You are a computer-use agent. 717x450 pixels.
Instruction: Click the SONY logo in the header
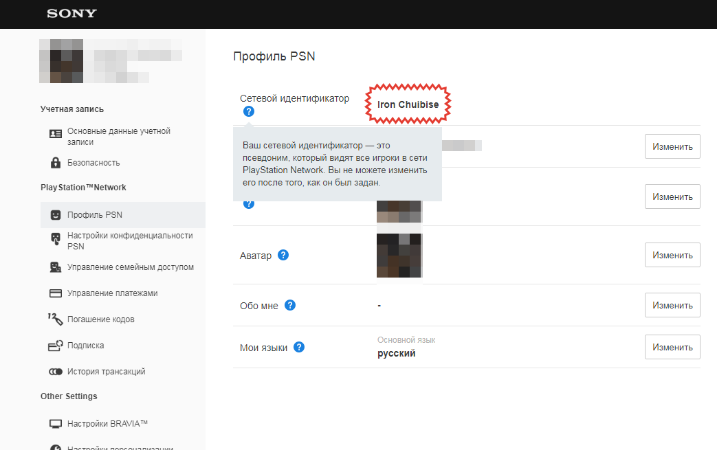point(71,14)
